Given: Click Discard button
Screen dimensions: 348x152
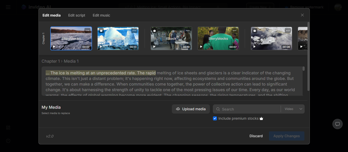Looking at the screenshot, I should pyautogui.click(x=256, y=136).
